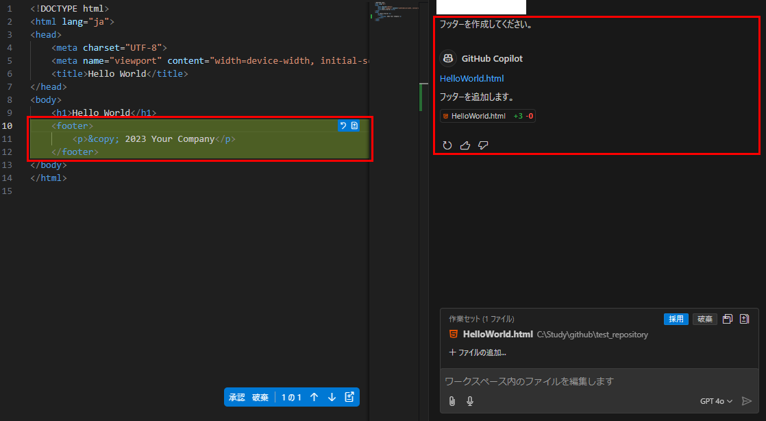Click the '作業セット (1 ファイル)' header
Image resolution: width=766 pixels, height=421 pixels.
click(x=482, y=319)
